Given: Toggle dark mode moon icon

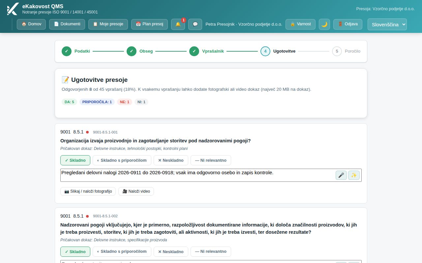Looking at the screenshot, I should click(324, 24).
